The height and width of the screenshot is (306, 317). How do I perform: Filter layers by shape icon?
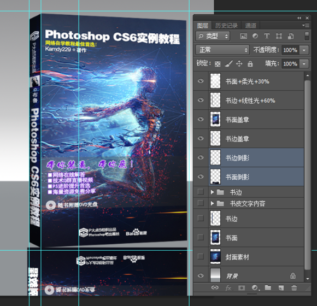pos(279,36)
